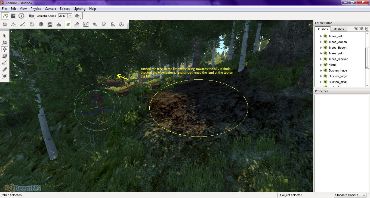
Task: Open the Shape Editor wireframe cube icon
Action: point(122,24)
